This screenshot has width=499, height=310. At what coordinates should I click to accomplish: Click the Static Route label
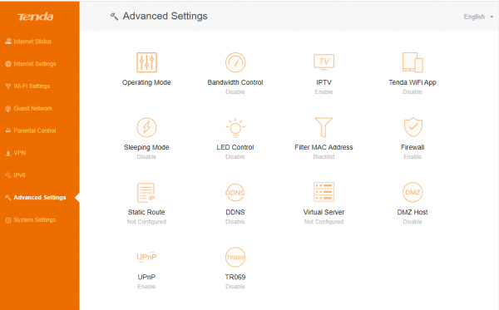coord(146,212)
